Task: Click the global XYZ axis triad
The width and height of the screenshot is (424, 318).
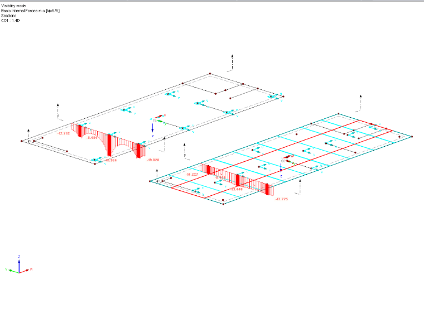Action: (19, 265)
